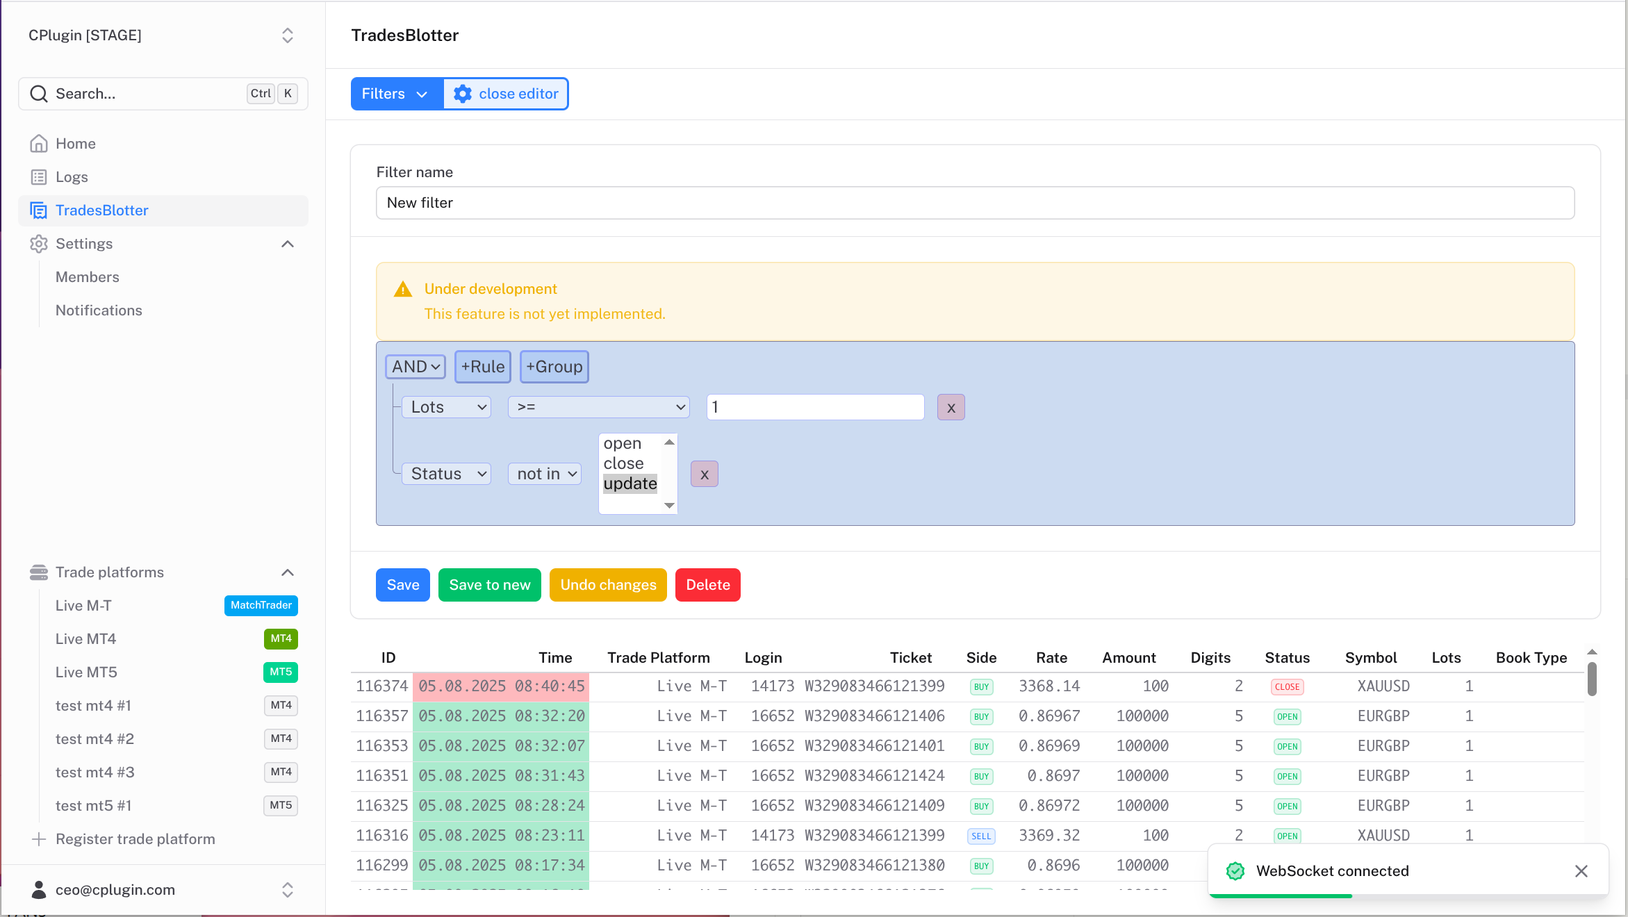Click the Ctrl K shortcut hint

tap(272, 94)
